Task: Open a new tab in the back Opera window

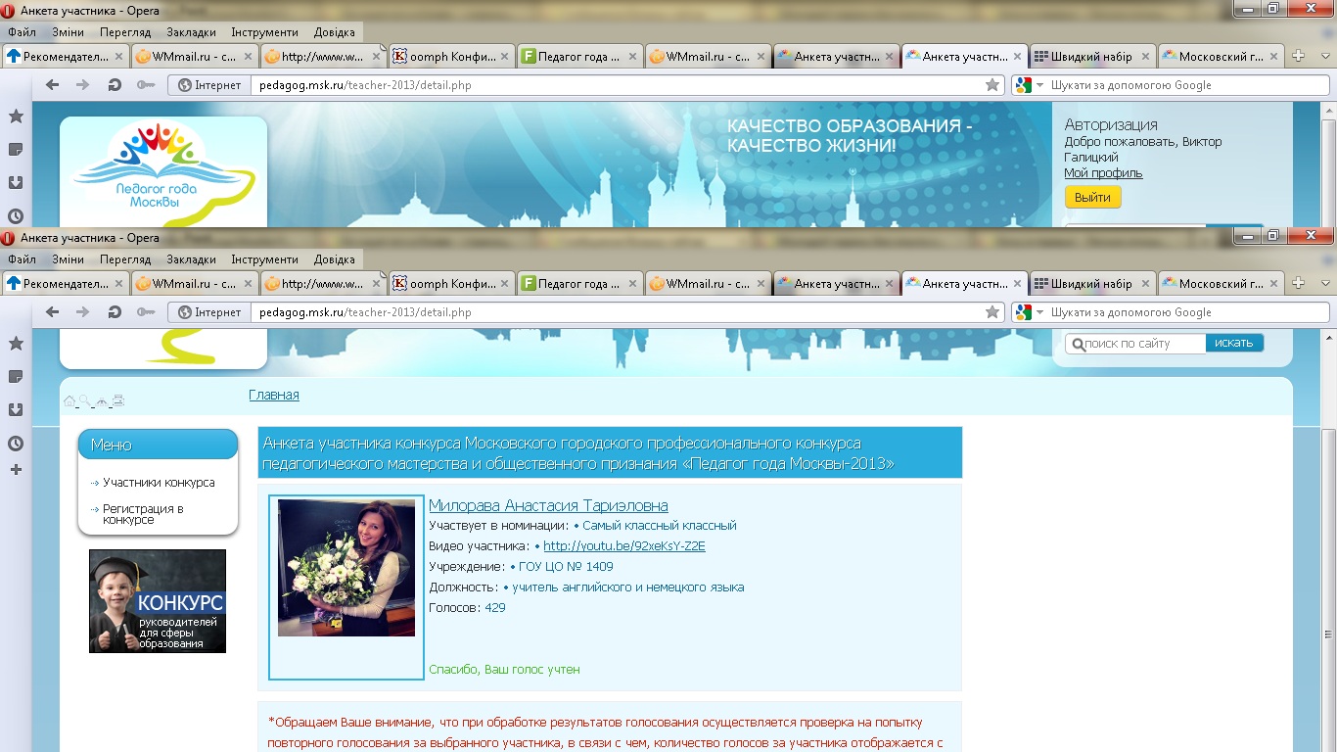Action: click(1299, 57)
